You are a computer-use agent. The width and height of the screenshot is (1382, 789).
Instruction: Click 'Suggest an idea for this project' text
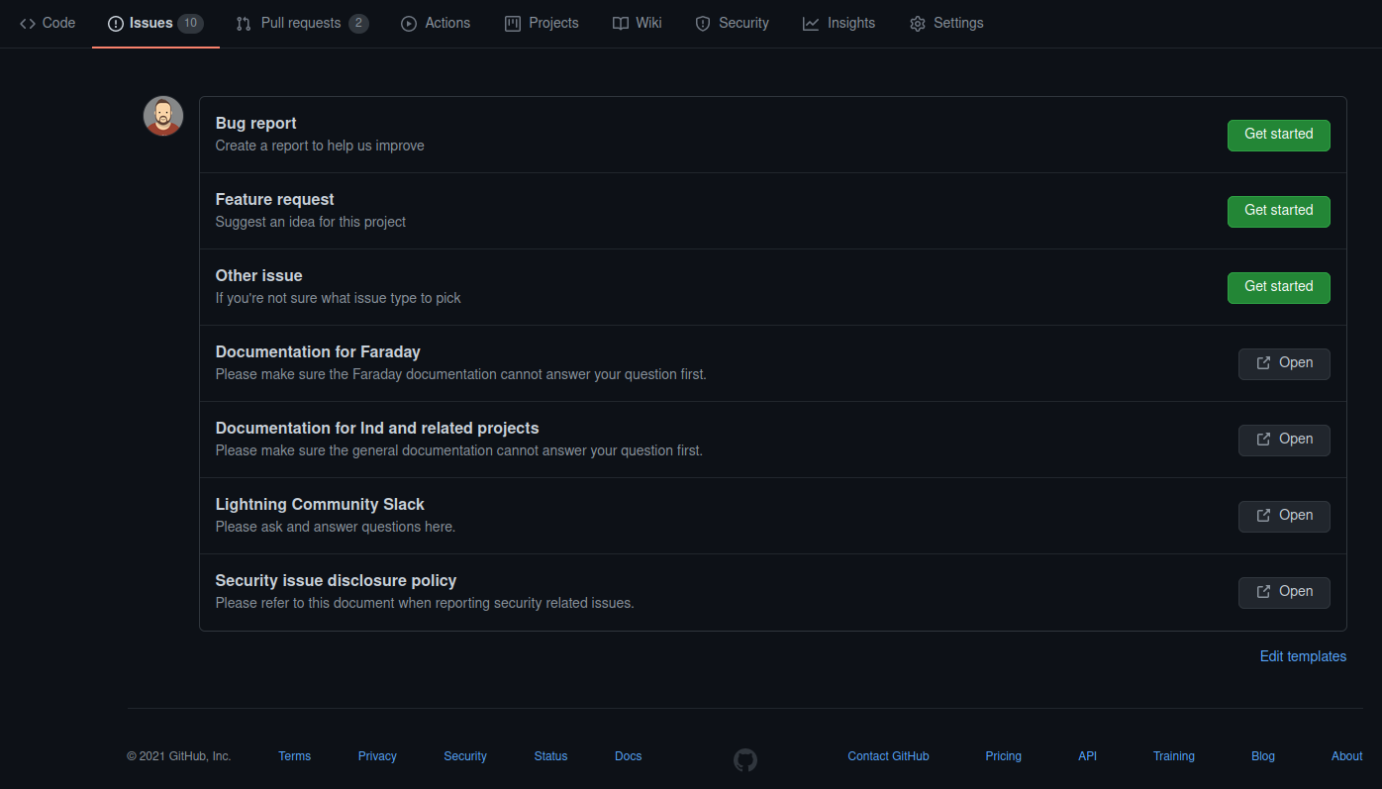(310, 222)
